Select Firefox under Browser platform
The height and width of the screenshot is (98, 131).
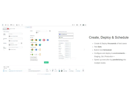(35, 40)
